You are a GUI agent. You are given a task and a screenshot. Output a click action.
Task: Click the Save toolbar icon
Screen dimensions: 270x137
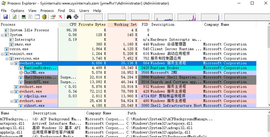click(x=6, y=17)
